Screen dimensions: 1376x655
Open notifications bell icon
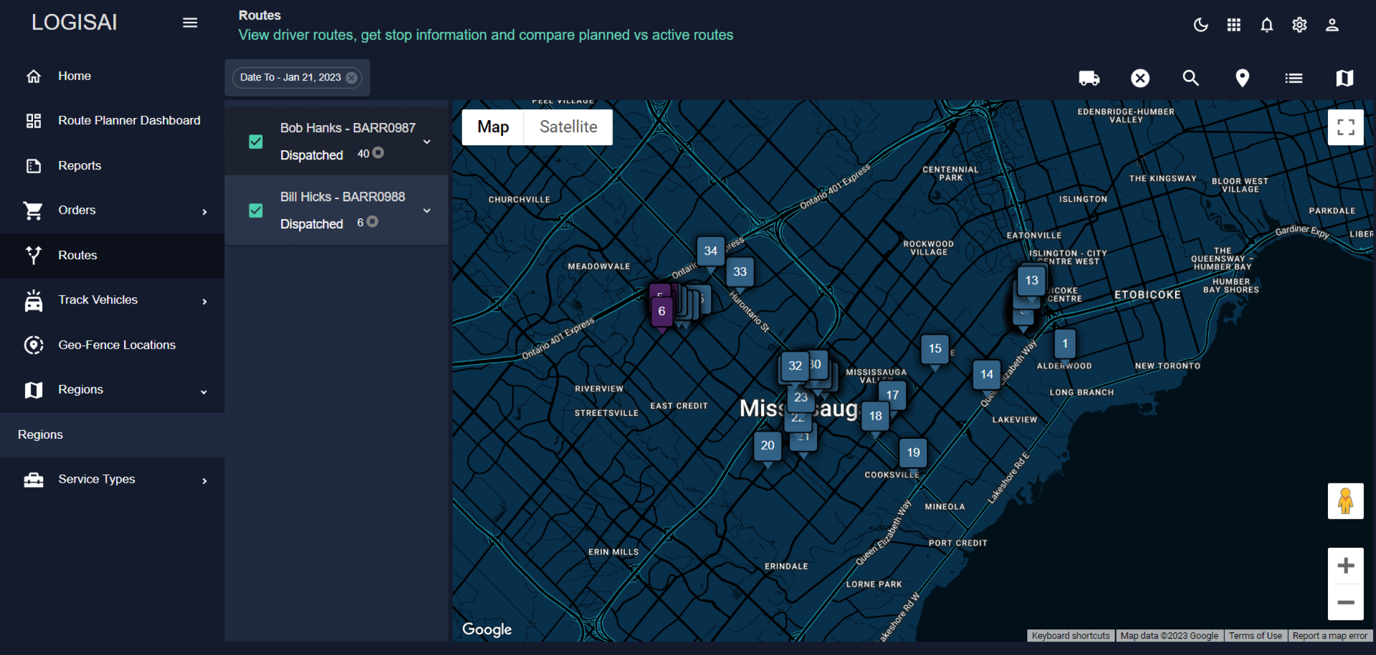click(1266, 25)
